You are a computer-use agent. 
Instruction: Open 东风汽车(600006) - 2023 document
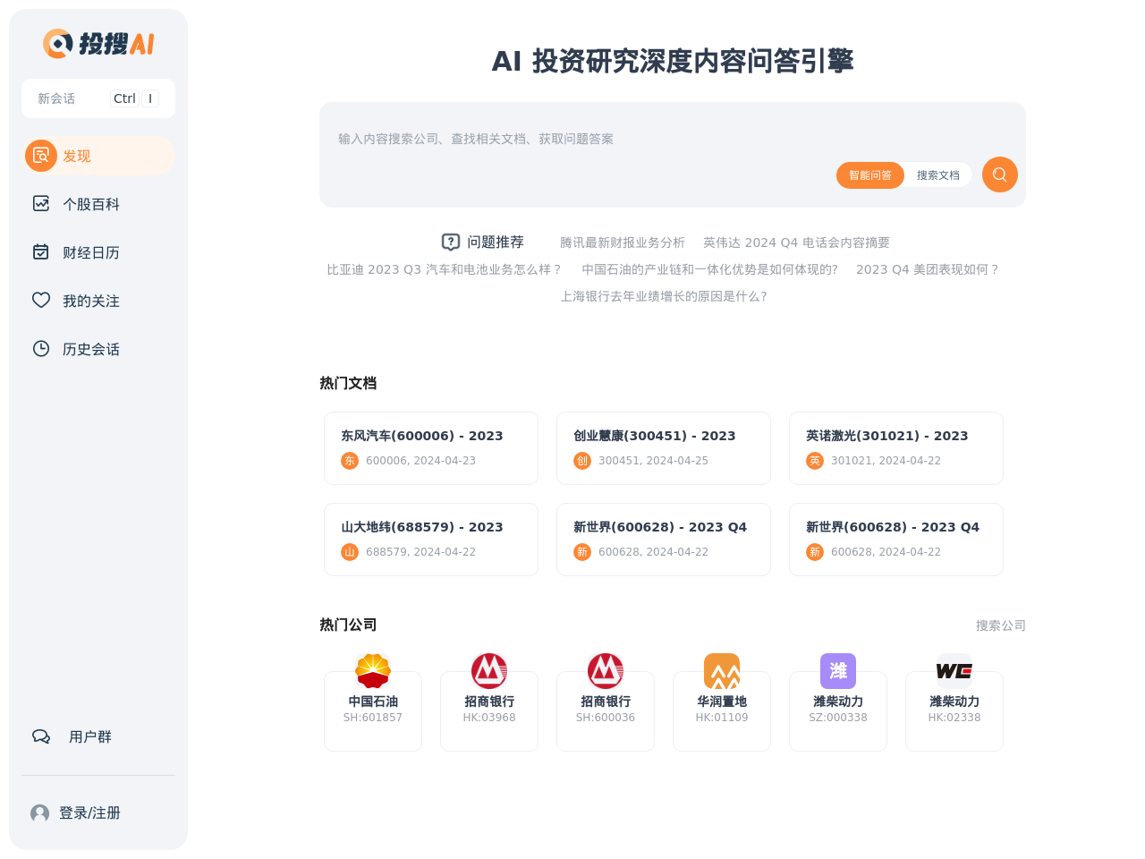431,448
